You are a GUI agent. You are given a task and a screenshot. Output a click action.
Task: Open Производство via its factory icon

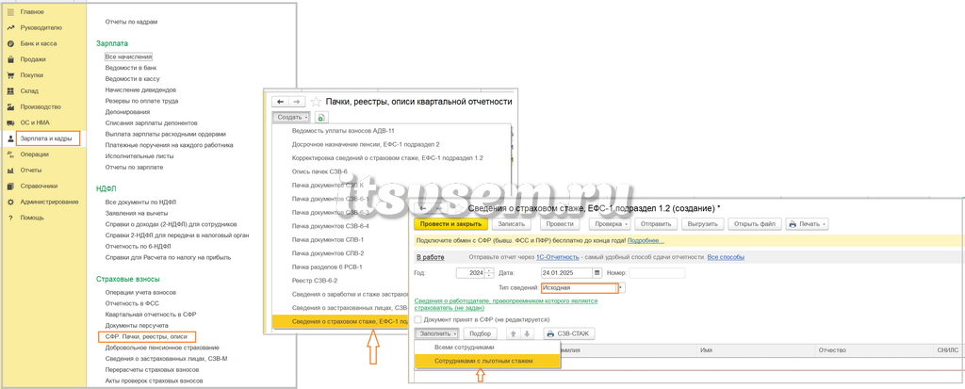pyautogui.click(x=9, y=107)
